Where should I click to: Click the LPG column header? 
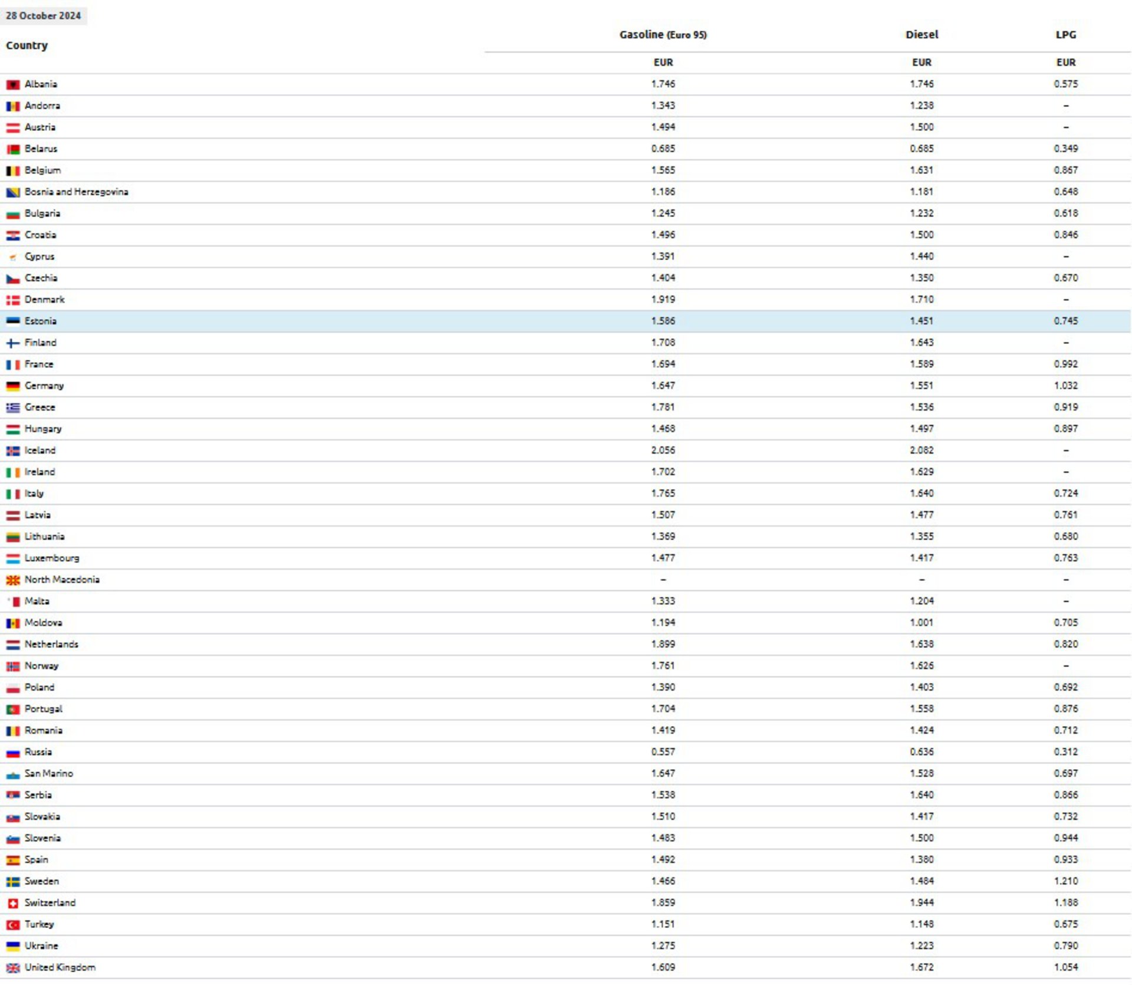pos(1065,35)
